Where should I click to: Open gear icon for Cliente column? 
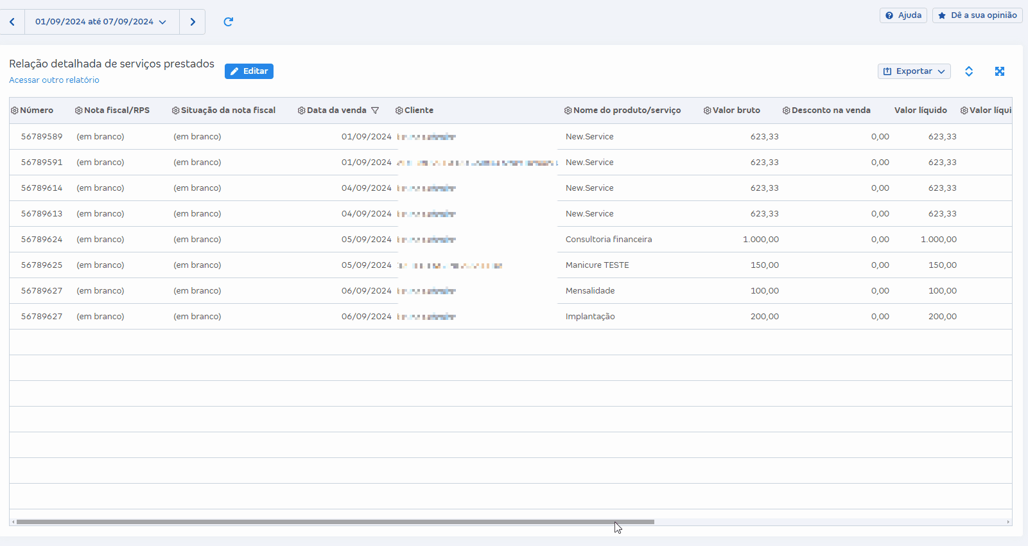point(399,110)
